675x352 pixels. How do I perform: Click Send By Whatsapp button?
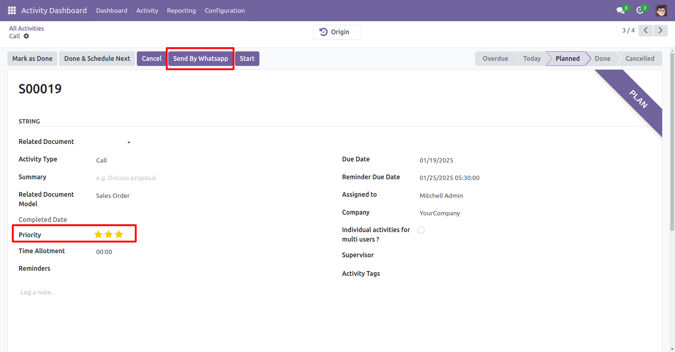200,59
